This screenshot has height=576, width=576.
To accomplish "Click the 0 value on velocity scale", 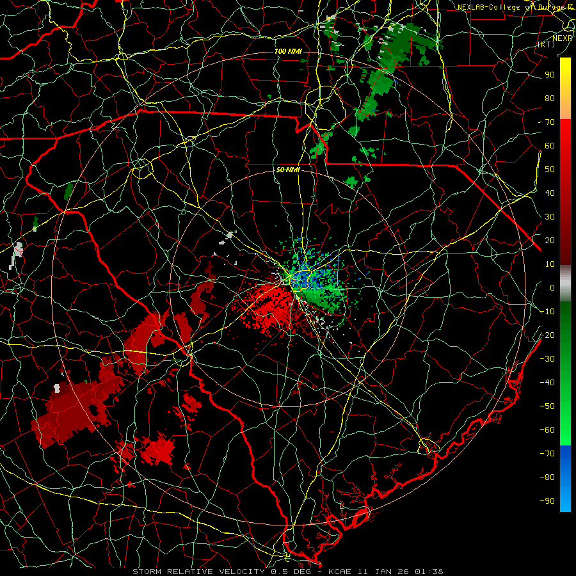I will click(x=552, y=287).
